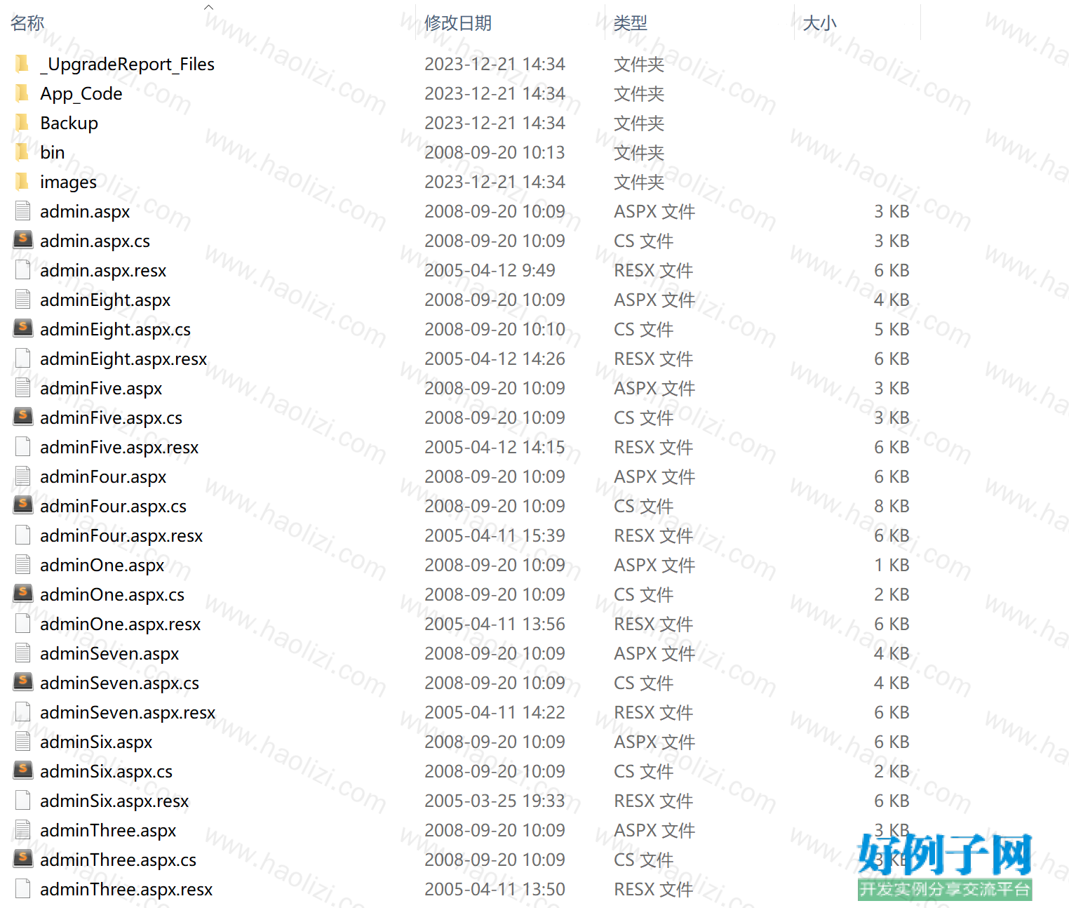Select the bin folder name

coord(53,152)
